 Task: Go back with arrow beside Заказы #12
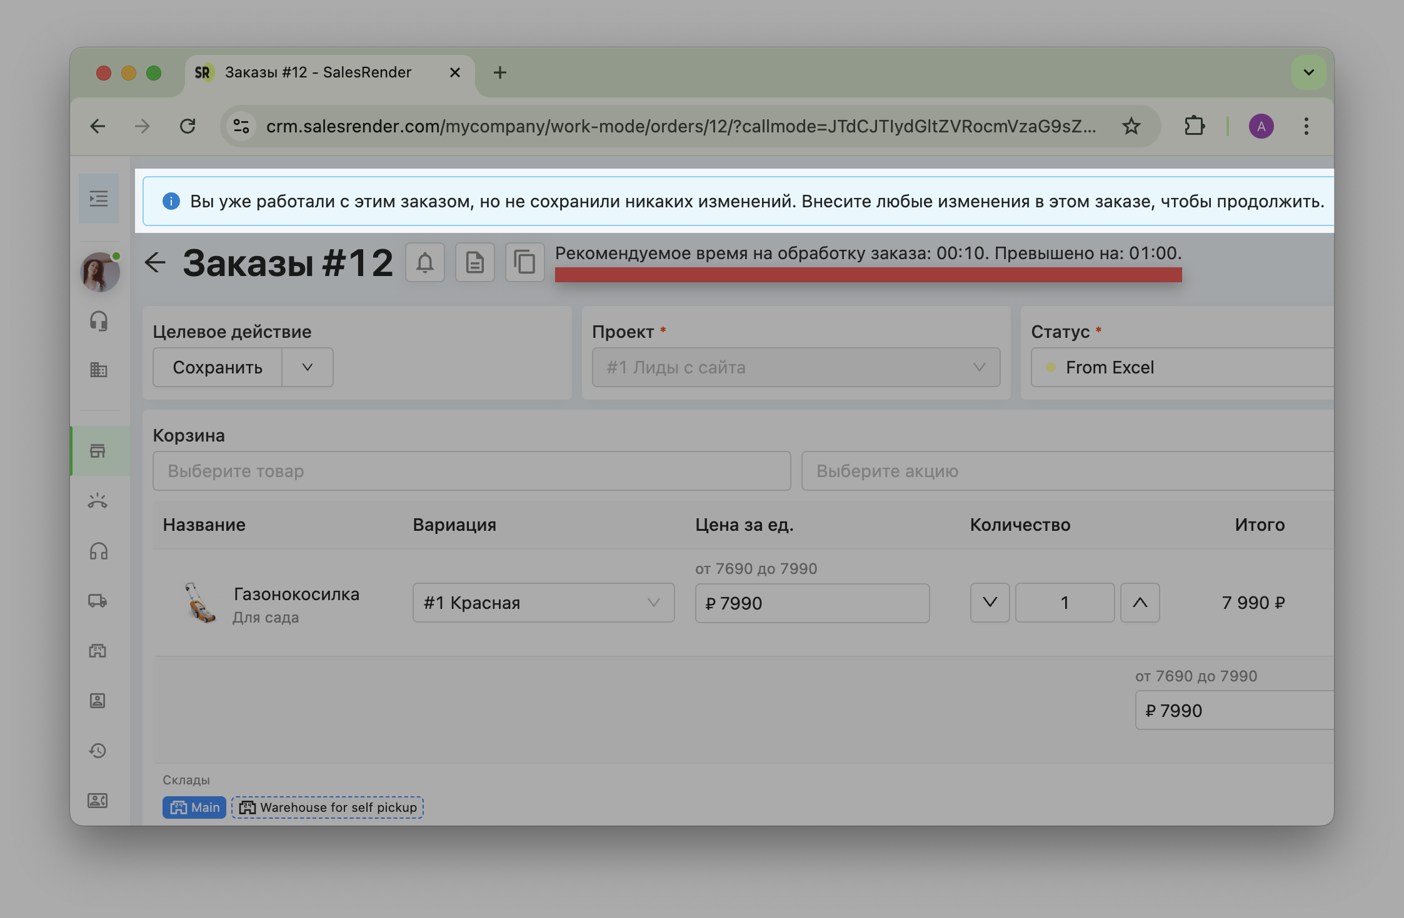click(x=155, y=262)
